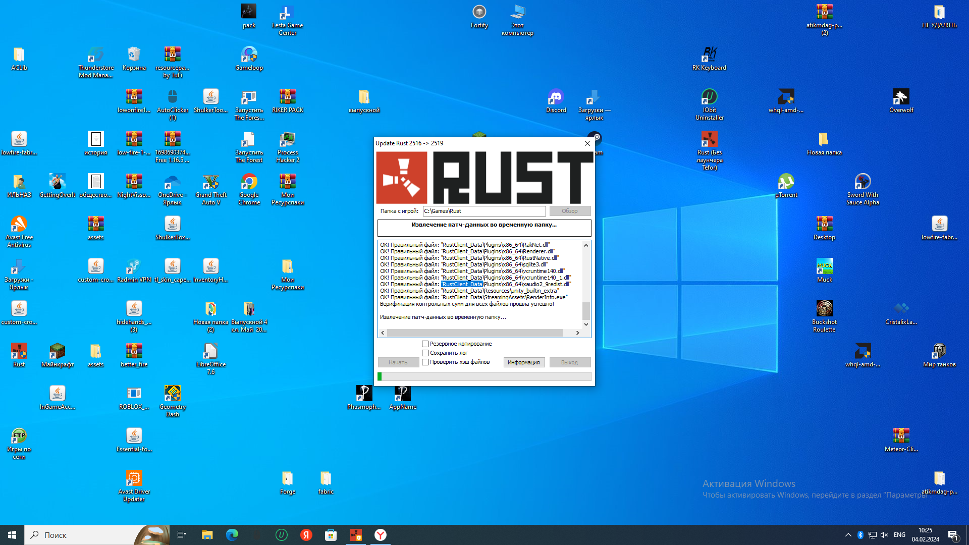Open the Rust desktop shortcut icon
This screenshot has width=969, height=545.
coord(19,355)
